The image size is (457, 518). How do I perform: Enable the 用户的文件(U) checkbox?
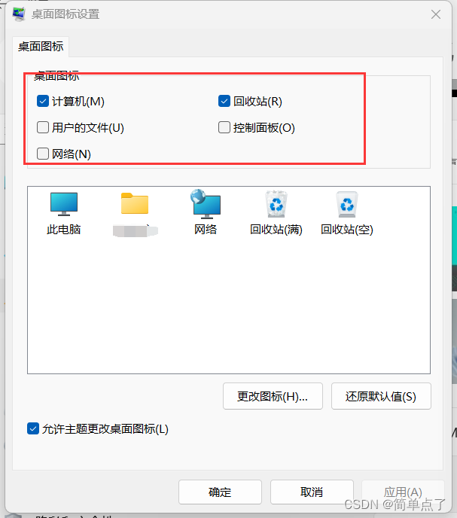(43, 127)
